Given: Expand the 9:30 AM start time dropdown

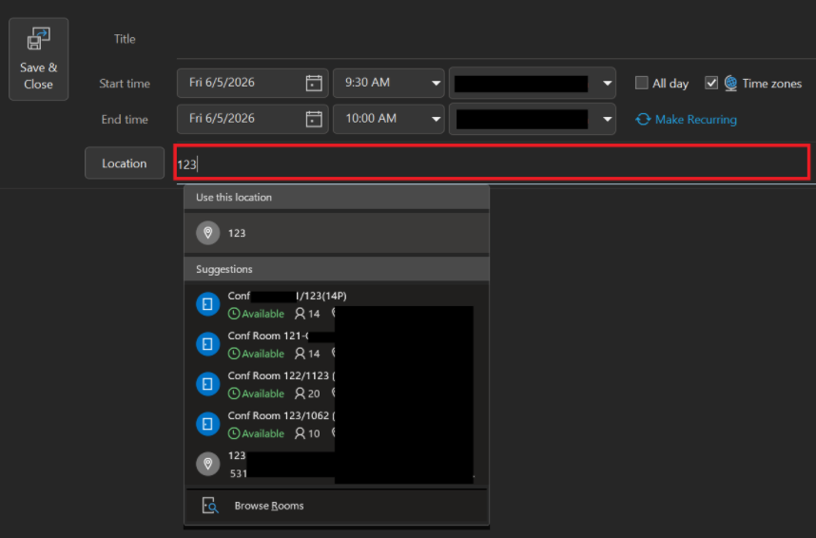Looking at the screenshot, I should 436,84.
